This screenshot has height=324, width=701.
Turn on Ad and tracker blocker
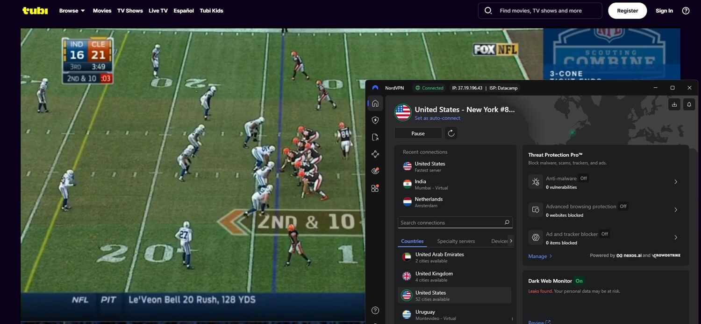pyautogui.click(x=676, y=237)
